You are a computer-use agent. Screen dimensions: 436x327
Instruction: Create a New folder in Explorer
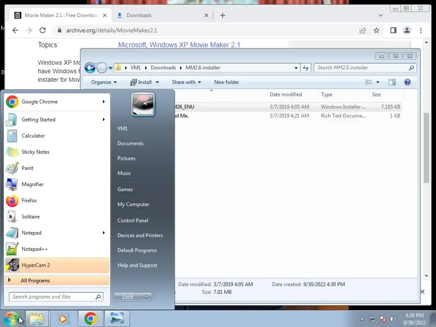click(x=227, y=82)
